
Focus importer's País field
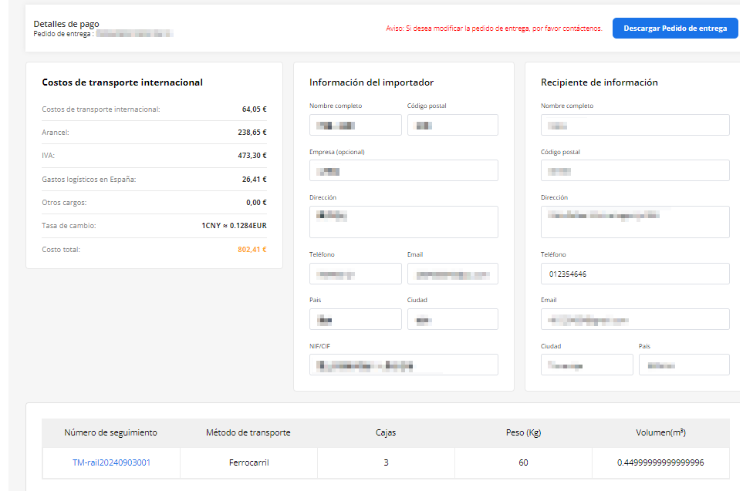coord(355,319)
